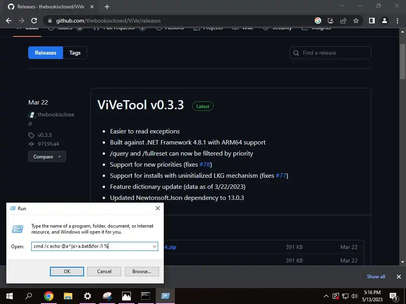Toggle the browser side panel icon
This screenshot has width=406, height=304.
(x=372, y=21)
